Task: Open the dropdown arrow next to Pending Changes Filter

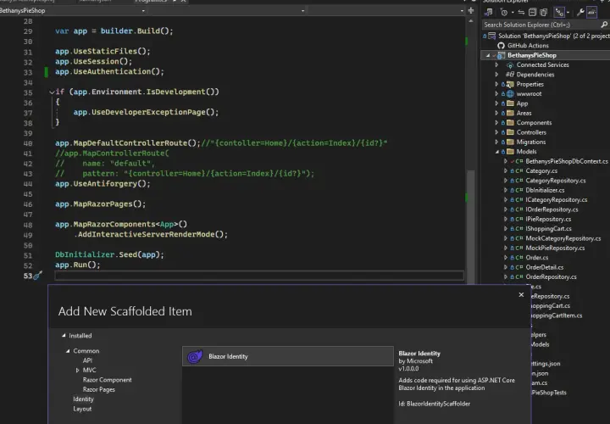Action: pos(513,13)
